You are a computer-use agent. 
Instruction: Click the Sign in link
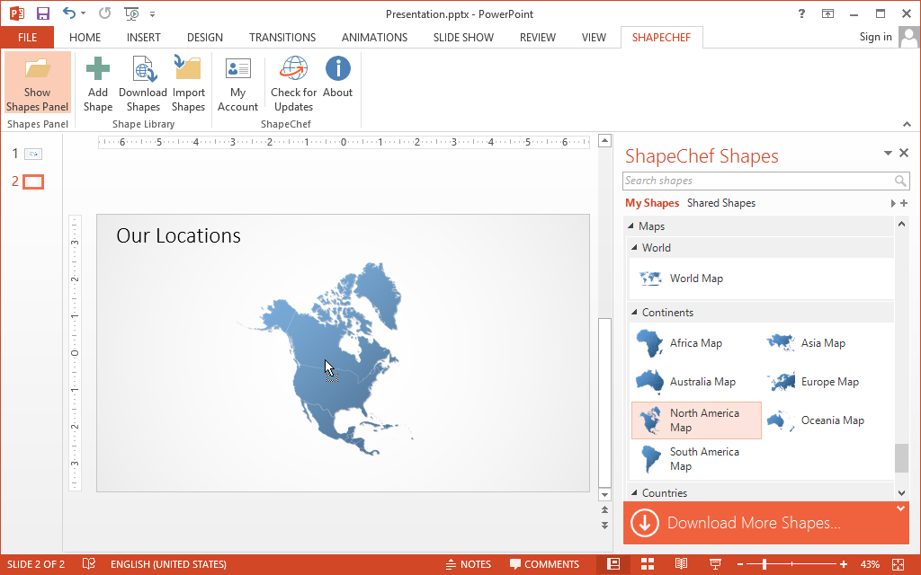[875, 37]
